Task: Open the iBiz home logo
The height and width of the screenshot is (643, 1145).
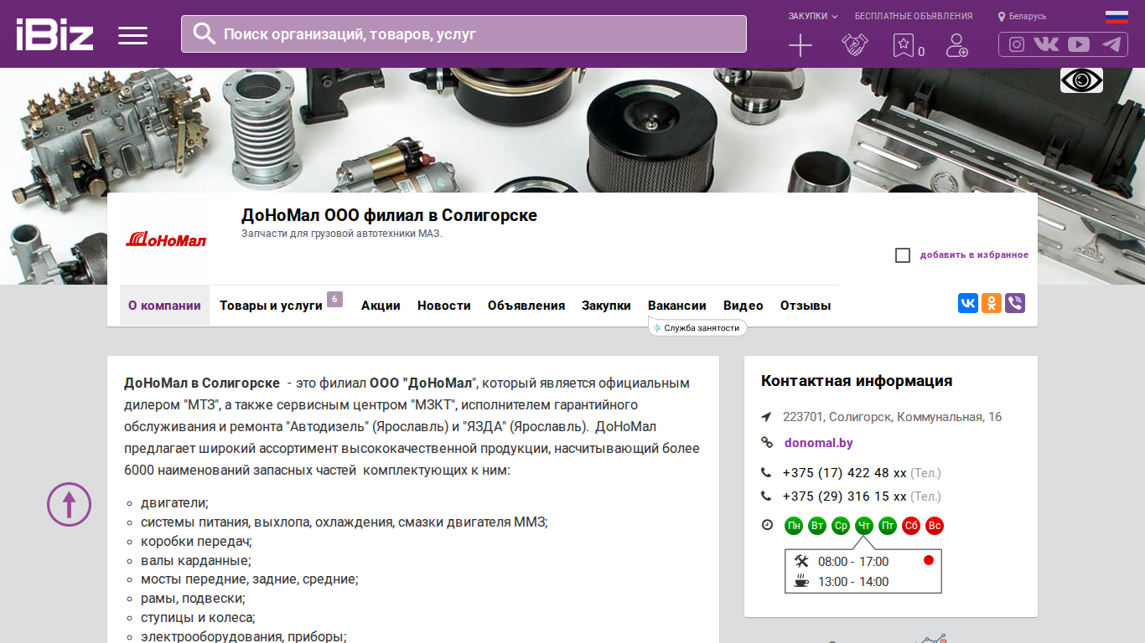Action: [x=54, y=34]
